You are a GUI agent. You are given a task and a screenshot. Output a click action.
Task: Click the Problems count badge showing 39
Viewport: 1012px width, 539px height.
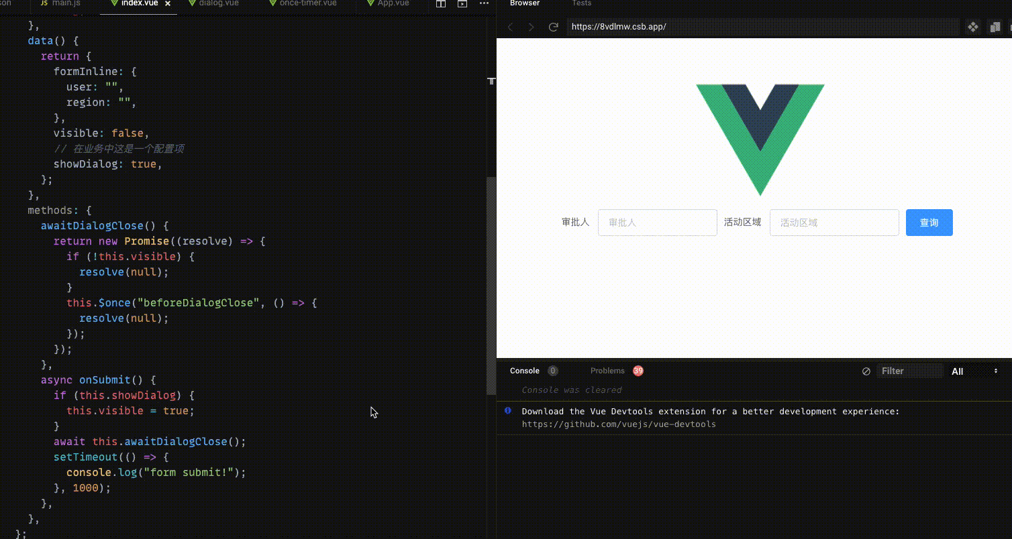tap(638, 371)
